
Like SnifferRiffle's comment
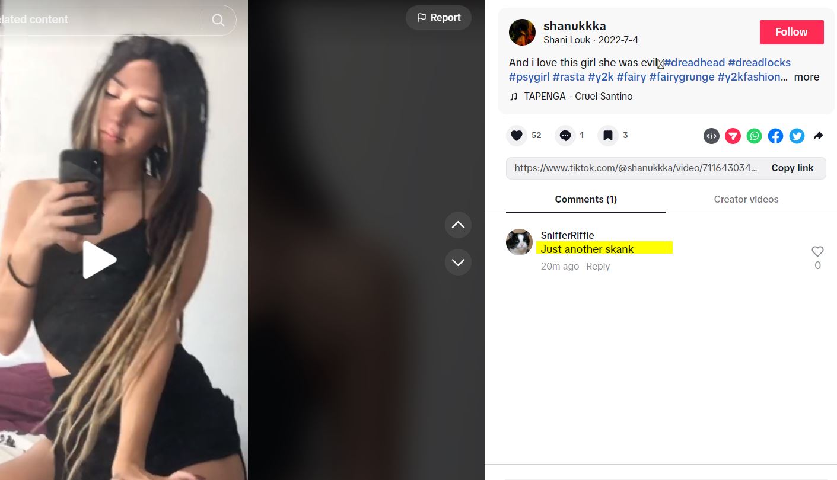coord(817,251)
